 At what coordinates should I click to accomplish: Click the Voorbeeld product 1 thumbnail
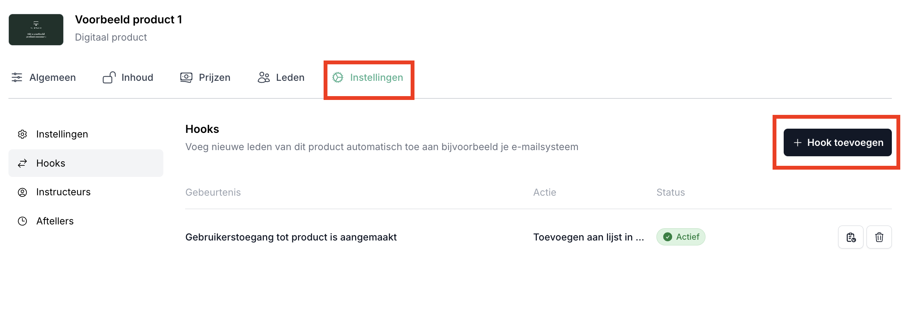coord(36,29)
